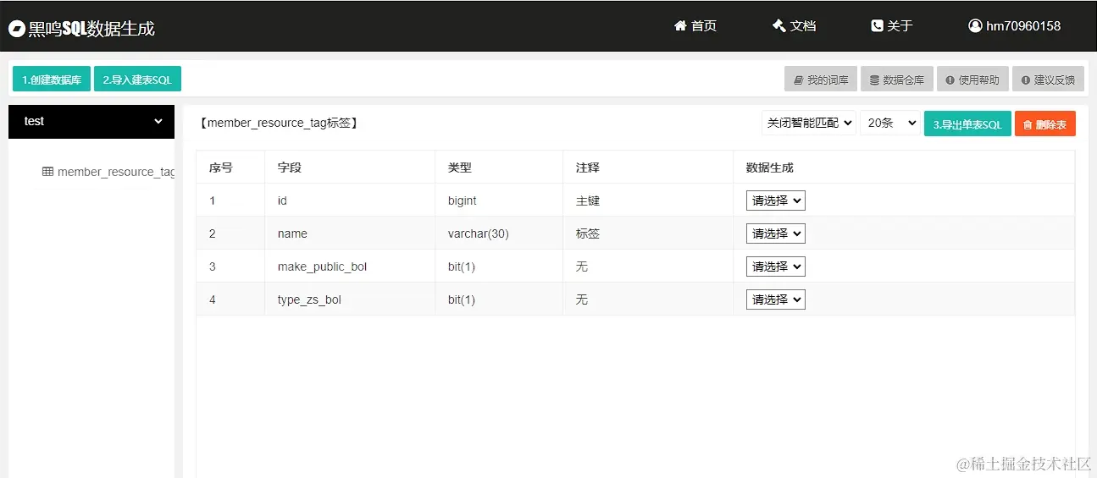Expand the test database dropdown
Image resolution: width=1097 pixels, height=478 pixels.
(x=91, y=122)
